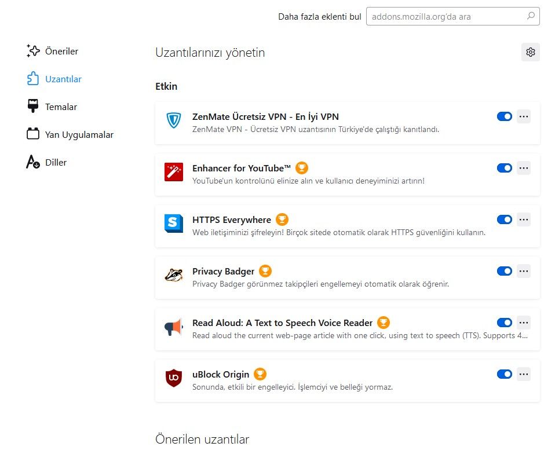Open the HTTPS Everywhere extension title
Viewport: 555px width, 454px height.
click(x=232, y=219)
